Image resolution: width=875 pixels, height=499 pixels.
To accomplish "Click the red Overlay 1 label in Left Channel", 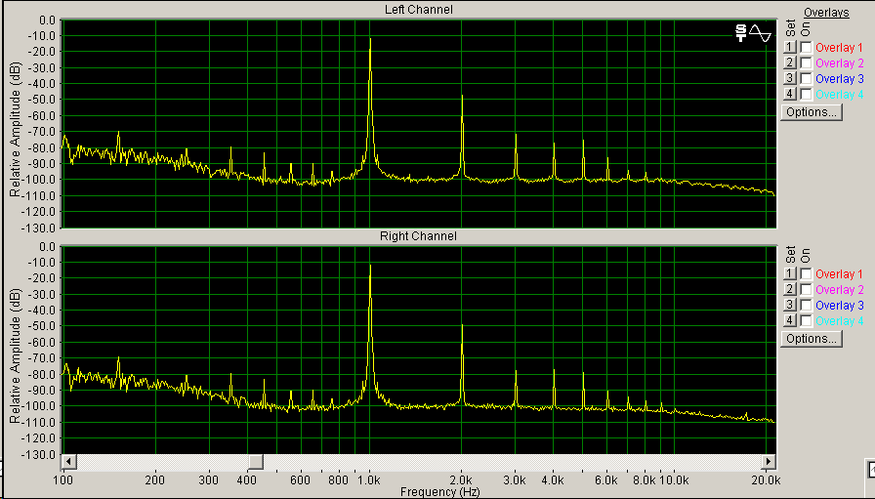I will pyautogui.click(x=839, y=48).
